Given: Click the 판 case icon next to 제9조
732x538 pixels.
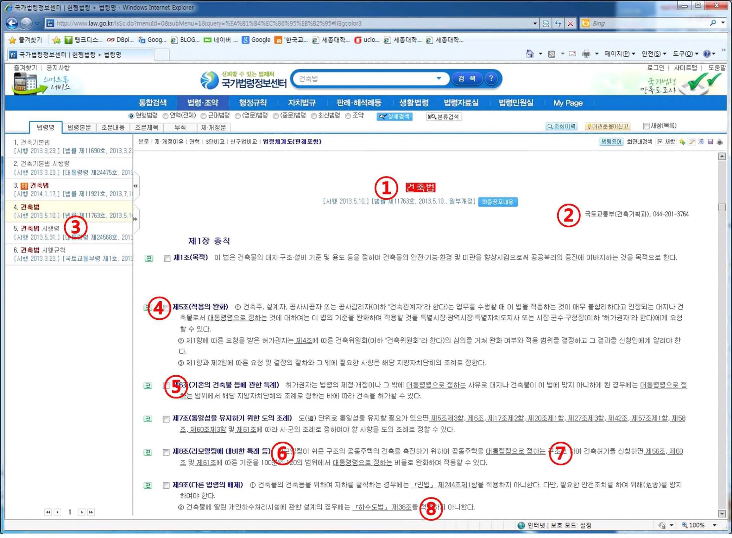Looking at the screenshot, I should click(x=148, y=485).
